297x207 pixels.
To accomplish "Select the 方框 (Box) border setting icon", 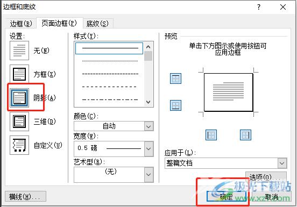I will pos(19,74).
